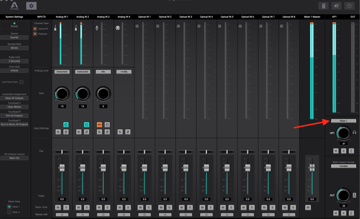
Task: Invert phase (Ø) on Analog IN 1
Action: tap(66, 132)
